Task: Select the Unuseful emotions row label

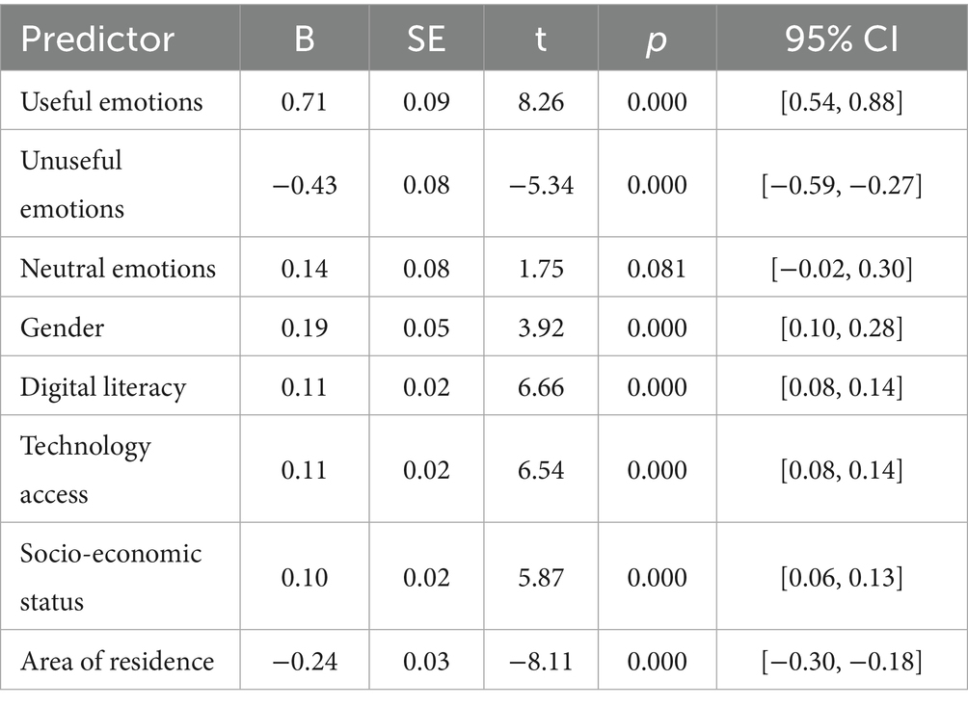Action: point(72,183)
